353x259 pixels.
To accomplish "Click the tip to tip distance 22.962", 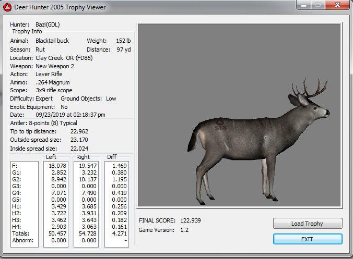I will pos(79,131).
